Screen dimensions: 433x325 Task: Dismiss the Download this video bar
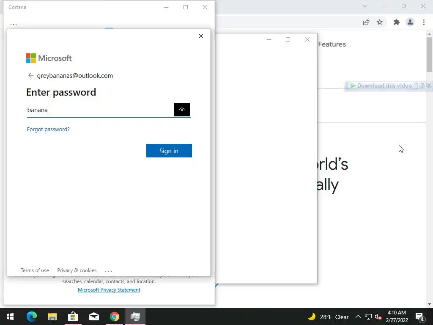(429, 85)
